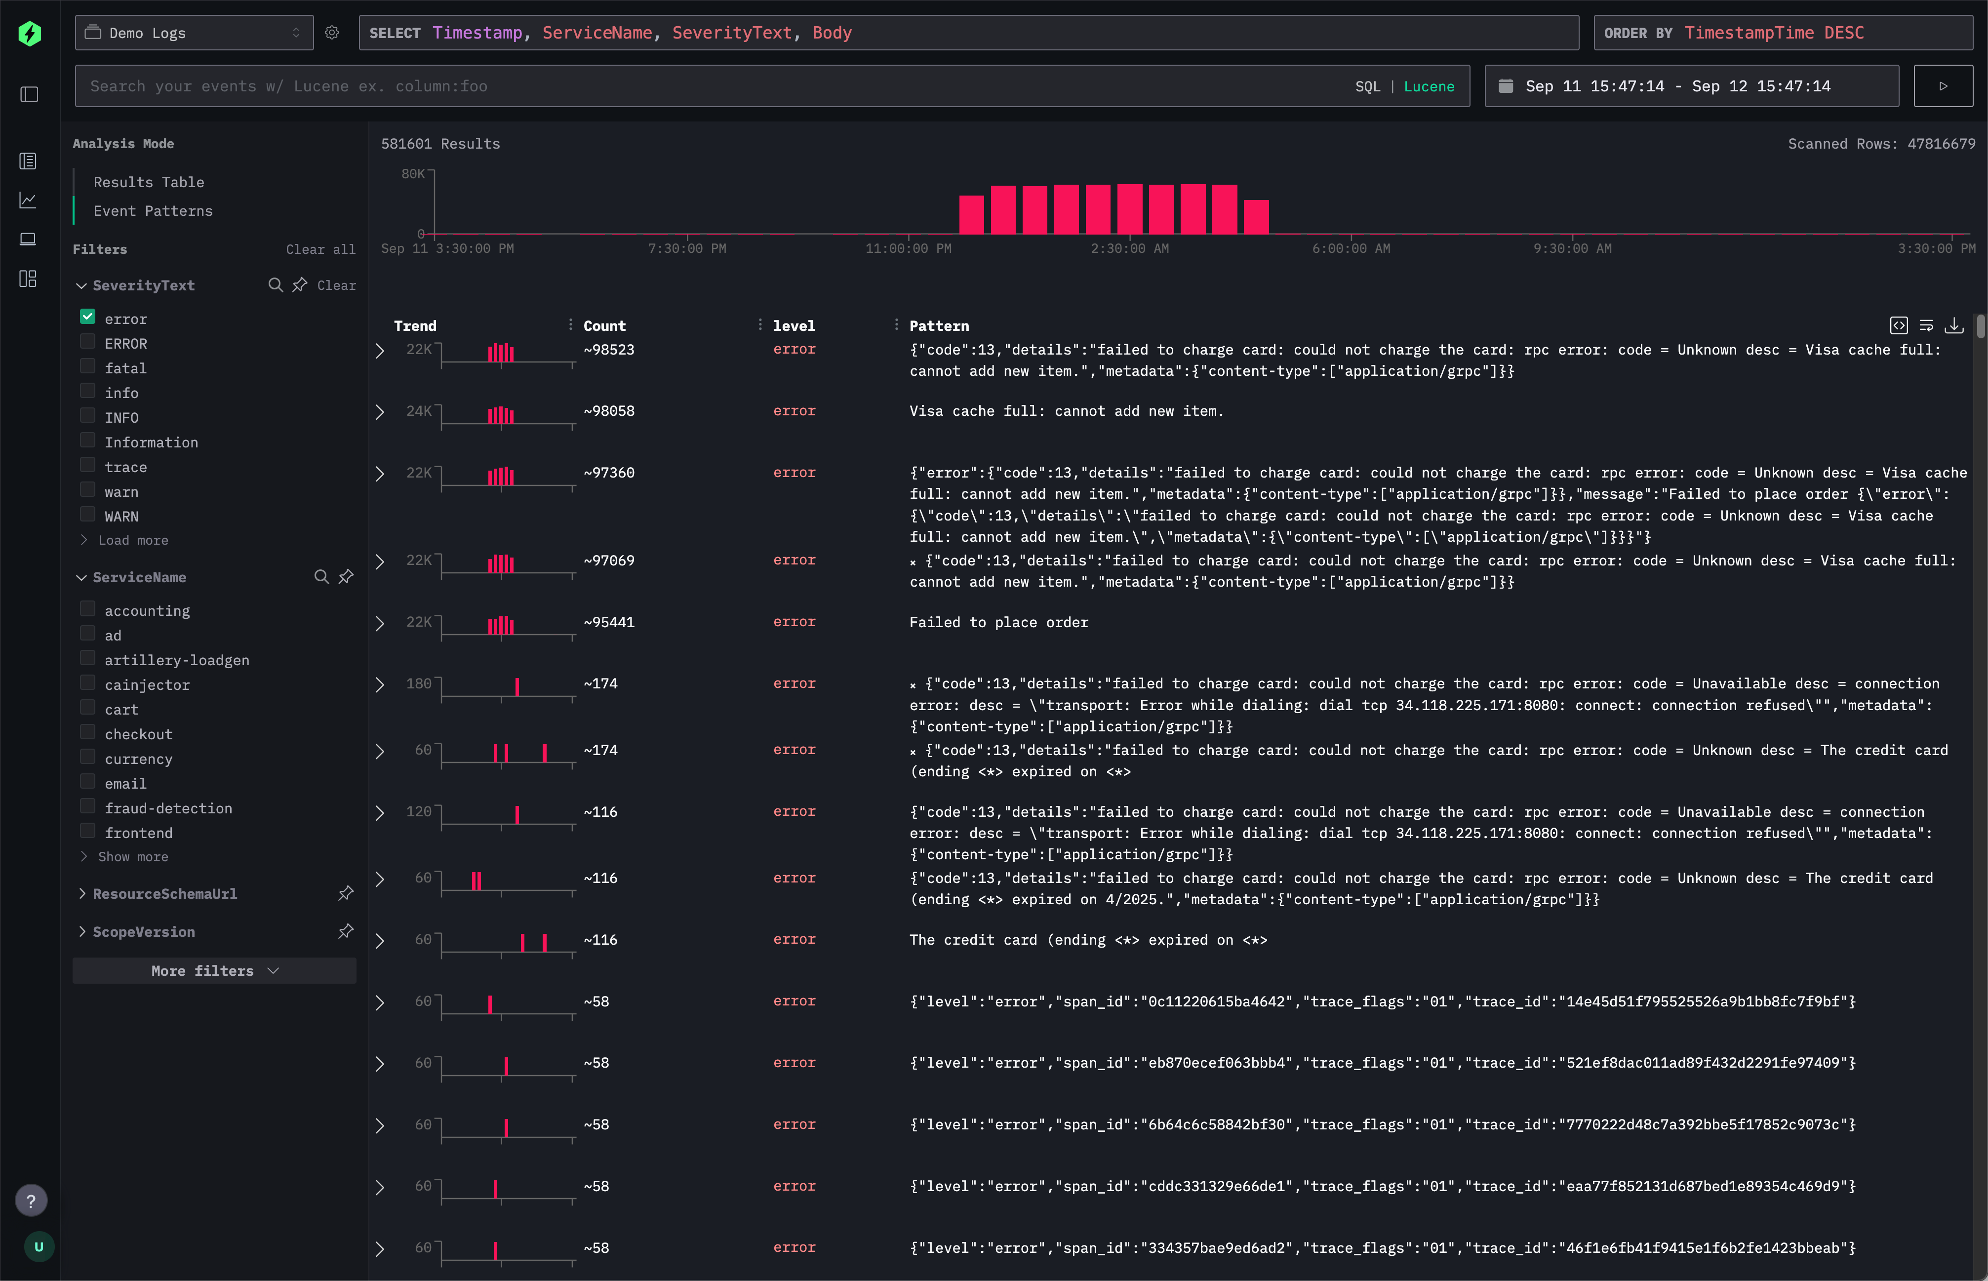This screenshot has height=1281, width=1988.
Task: Open the analytics chart view in sidebar
Action: click(x=28, y=200)
